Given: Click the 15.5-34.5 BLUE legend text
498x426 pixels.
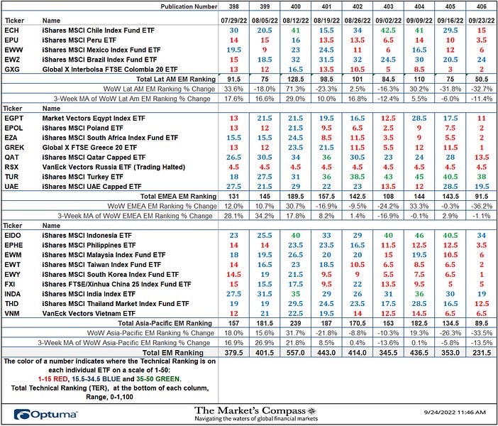Looking at the screenshot, I should (96, 379).
